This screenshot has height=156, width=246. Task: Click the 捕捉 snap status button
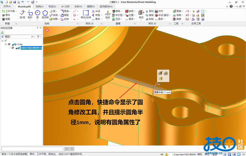pyautogui.click(x=200, y=154)
